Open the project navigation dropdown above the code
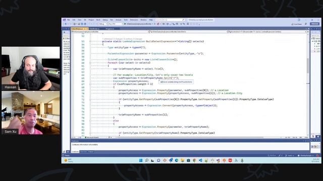Viewport: 323px width, 181px height. (110, 32)
